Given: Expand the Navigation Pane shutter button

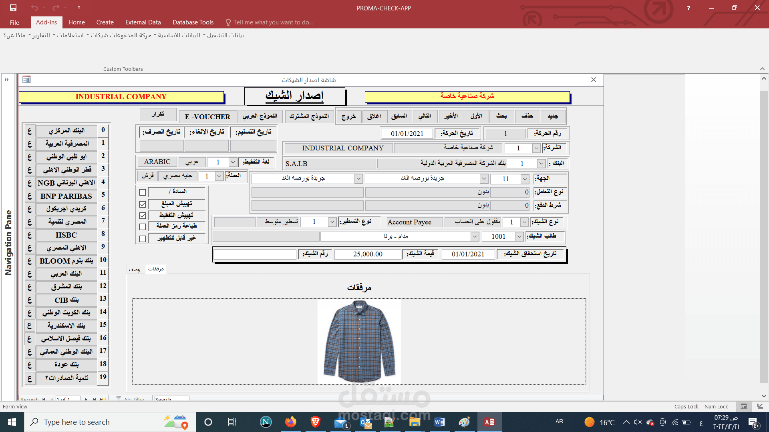Looking at the screenshot, I should (7, 80).
